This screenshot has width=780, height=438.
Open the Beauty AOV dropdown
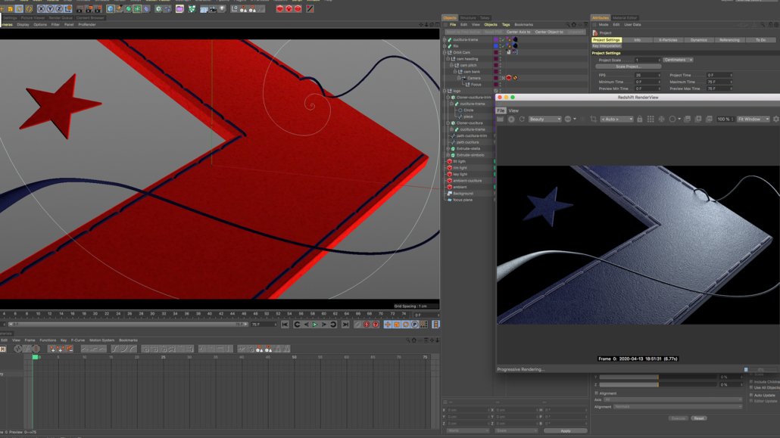(x=544, y=120)
